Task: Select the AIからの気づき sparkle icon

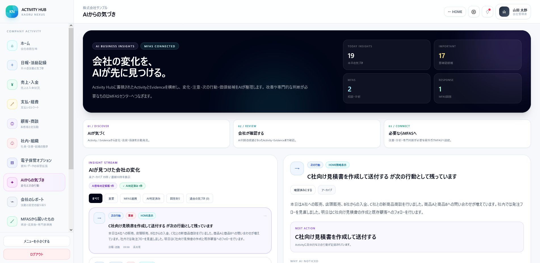Action: 12,182
